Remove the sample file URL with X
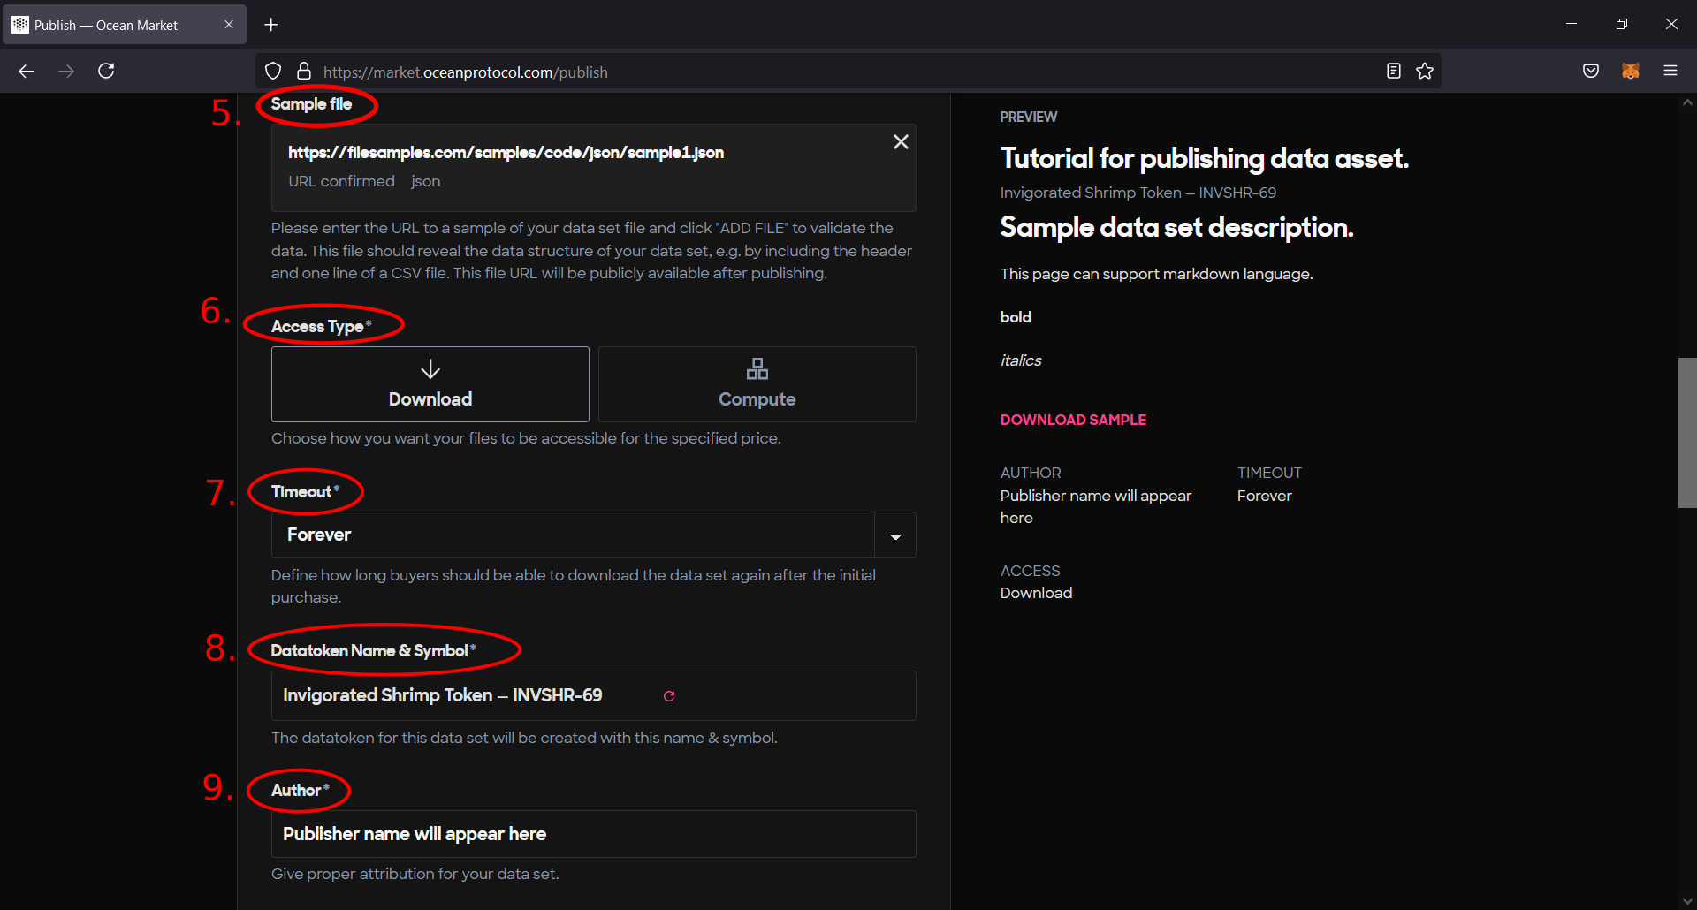This screenshot has width=1697, height=910. tap(901, 142)
